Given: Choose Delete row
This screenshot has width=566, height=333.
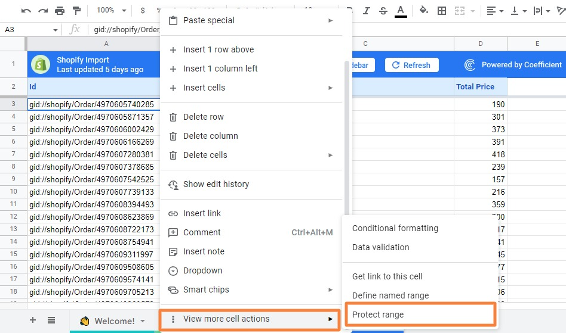Looking at the screenshot, I should pos(251,117).
